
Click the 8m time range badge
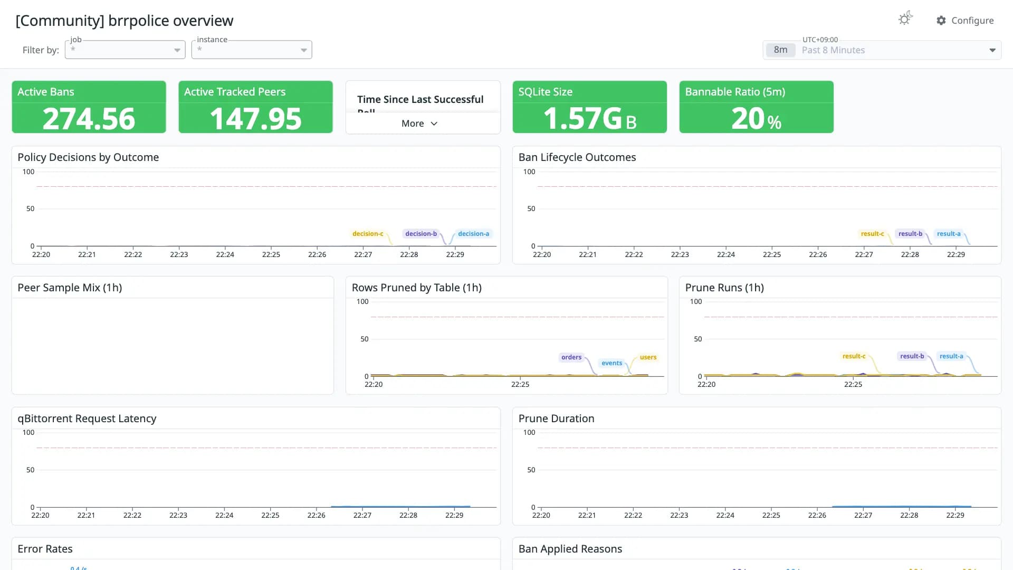coord(780,50)
